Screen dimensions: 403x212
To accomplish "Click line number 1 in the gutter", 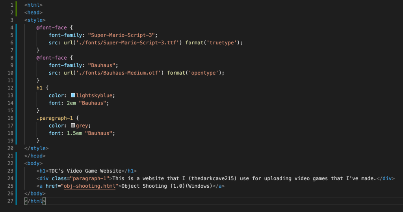I will coord(11,5).
